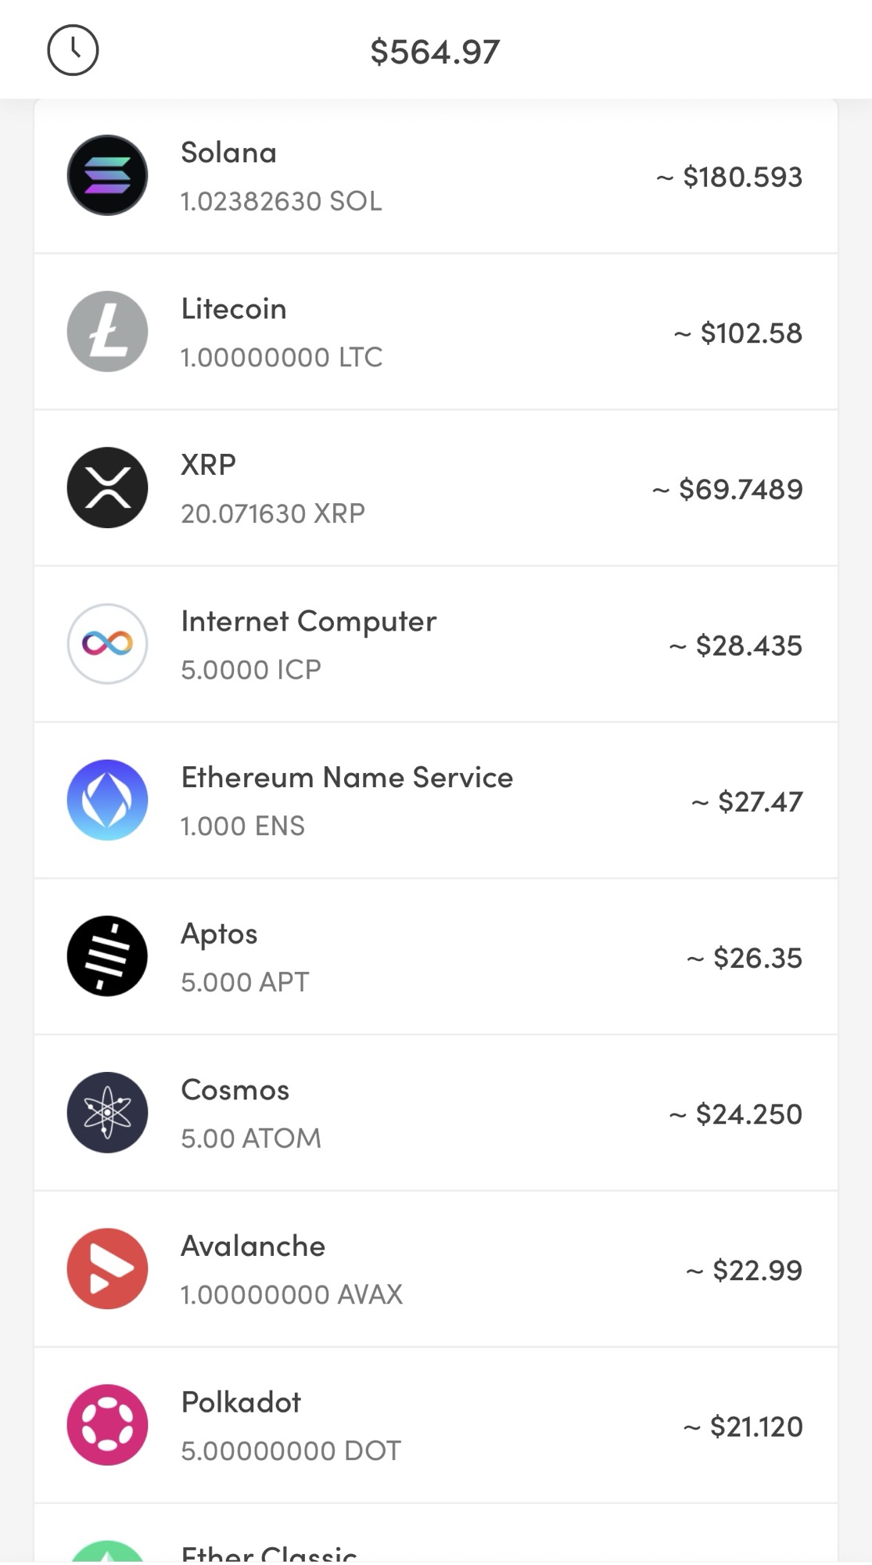
Task: Tap the Solana coin logo
Action: click(107, 175)
